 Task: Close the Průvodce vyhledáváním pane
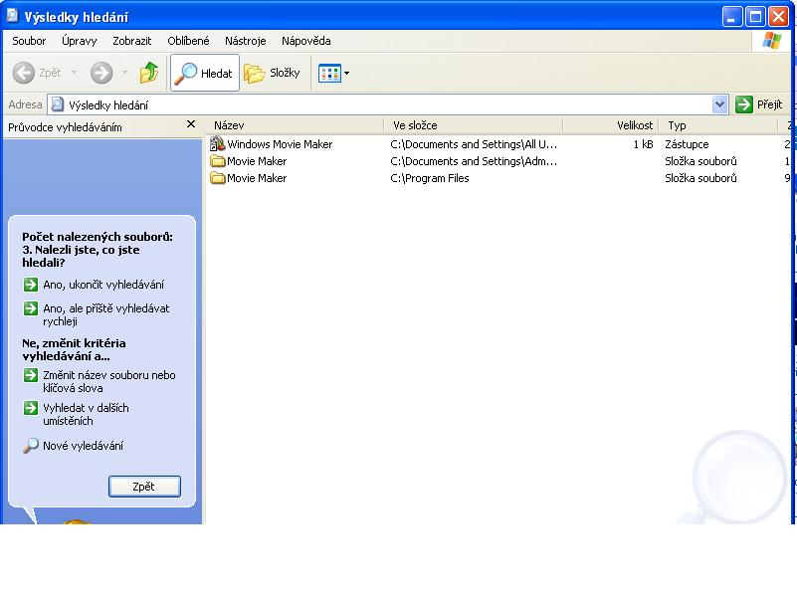191,125
